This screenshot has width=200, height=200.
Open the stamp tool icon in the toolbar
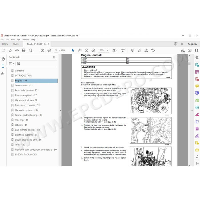point(153,50)
